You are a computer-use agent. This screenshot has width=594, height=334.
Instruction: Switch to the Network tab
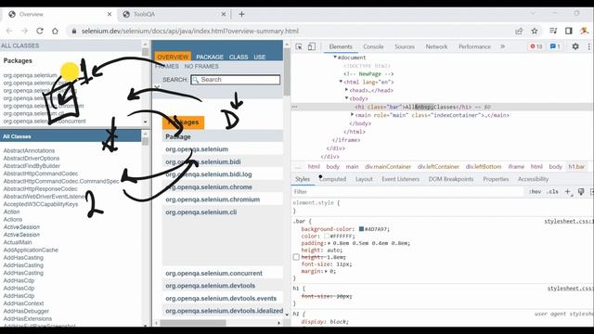tap(436, 46)
